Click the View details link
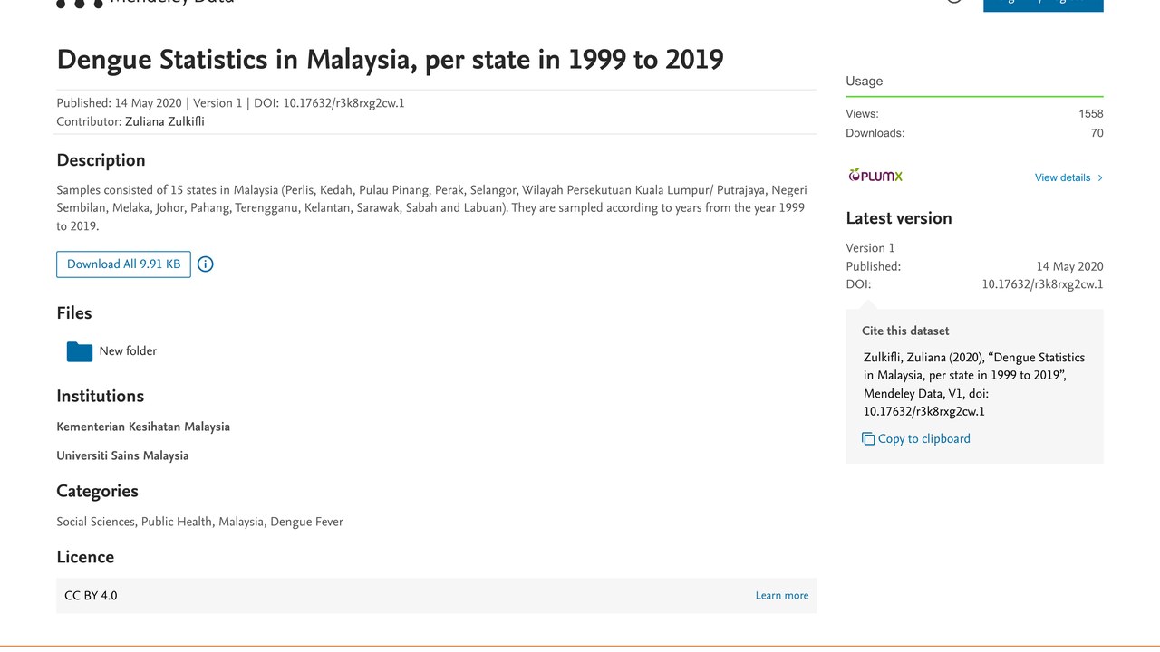The height and width of the screenshot is (652, 1160). [1062, 177]
